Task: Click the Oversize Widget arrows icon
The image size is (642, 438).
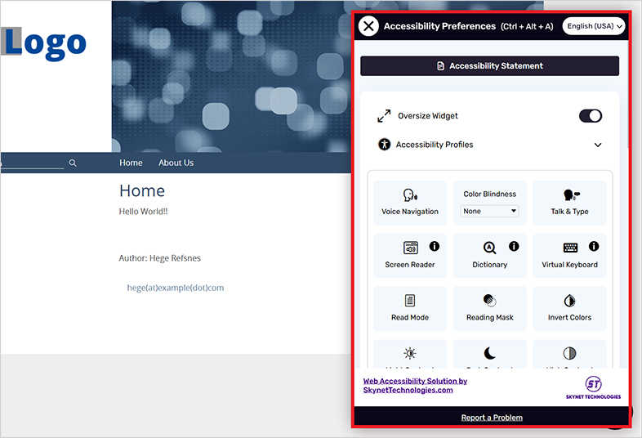Action: [x=384, y=116]
